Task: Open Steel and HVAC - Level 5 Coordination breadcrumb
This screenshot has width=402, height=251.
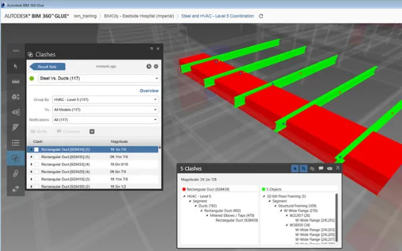Action: click(217, 16)
